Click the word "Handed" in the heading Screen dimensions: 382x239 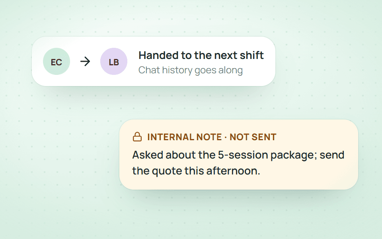[158, 55]
